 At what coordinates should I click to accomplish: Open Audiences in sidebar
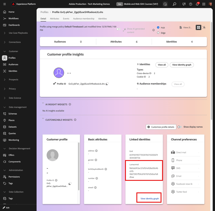(13, 64)
